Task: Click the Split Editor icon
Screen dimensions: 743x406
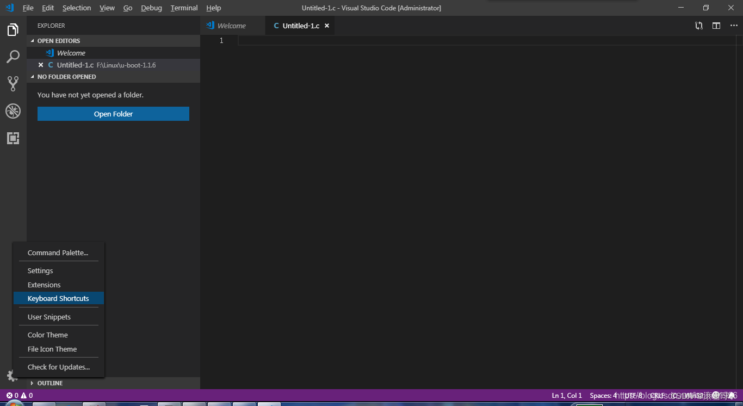Action: (x=716, y=26)
